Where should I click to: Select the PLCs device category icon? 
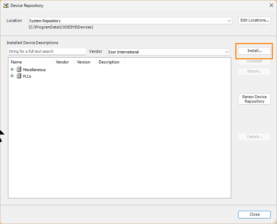(19, 76)
